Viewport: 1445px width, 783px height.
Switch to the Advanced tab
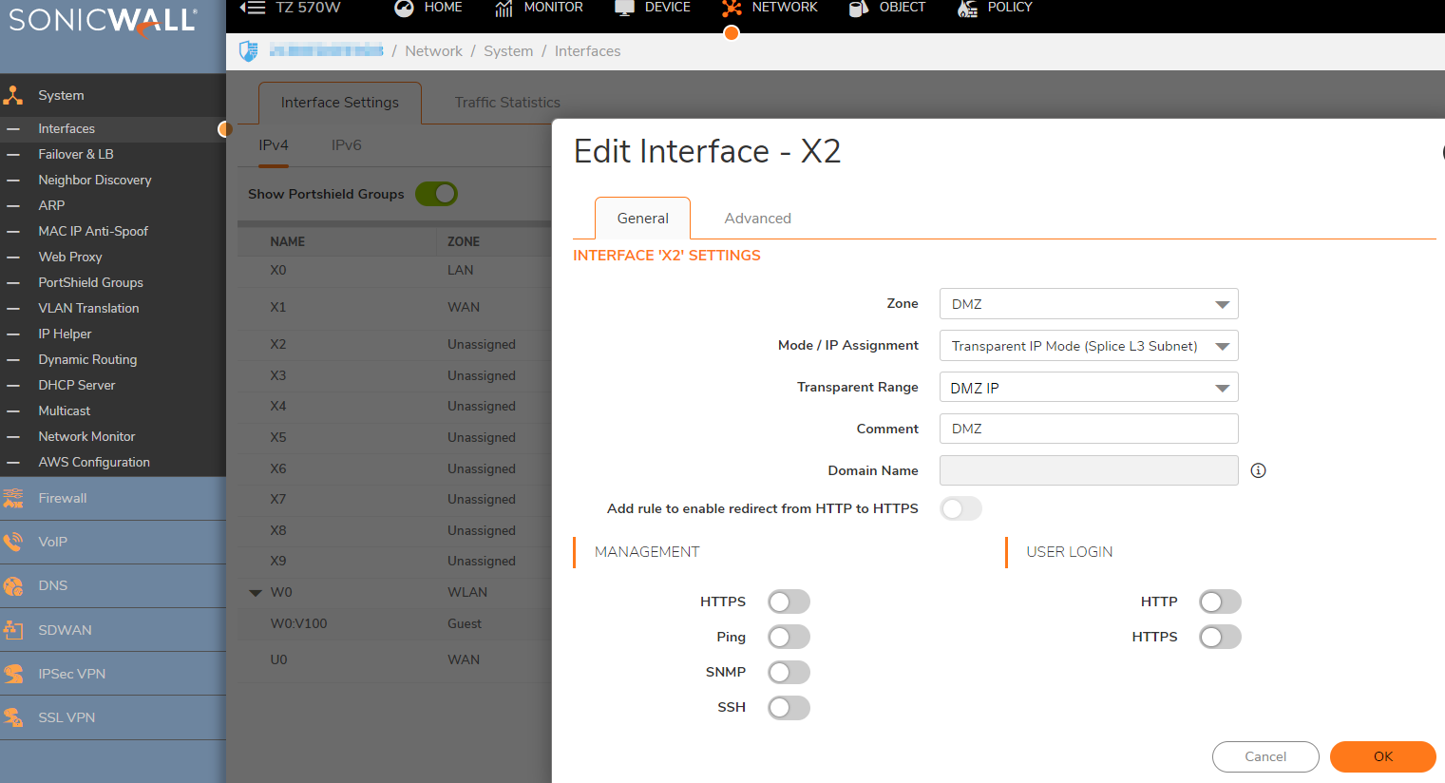pyautogui.click(x=757, y=219)
